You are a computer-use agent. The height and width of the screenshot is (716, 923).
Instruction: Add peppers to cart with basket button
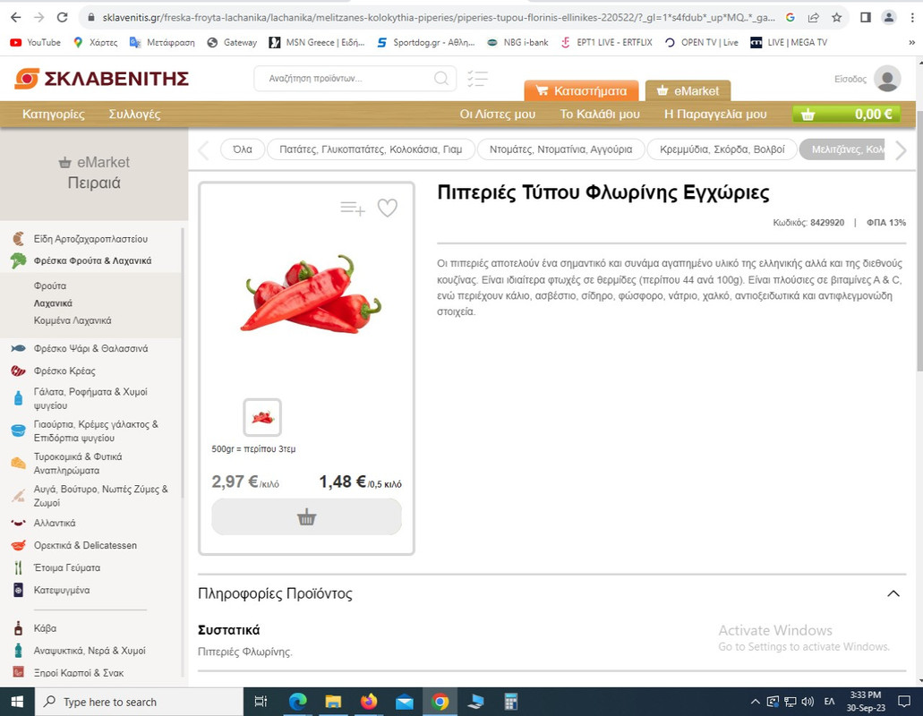click(x=307, y=517)
